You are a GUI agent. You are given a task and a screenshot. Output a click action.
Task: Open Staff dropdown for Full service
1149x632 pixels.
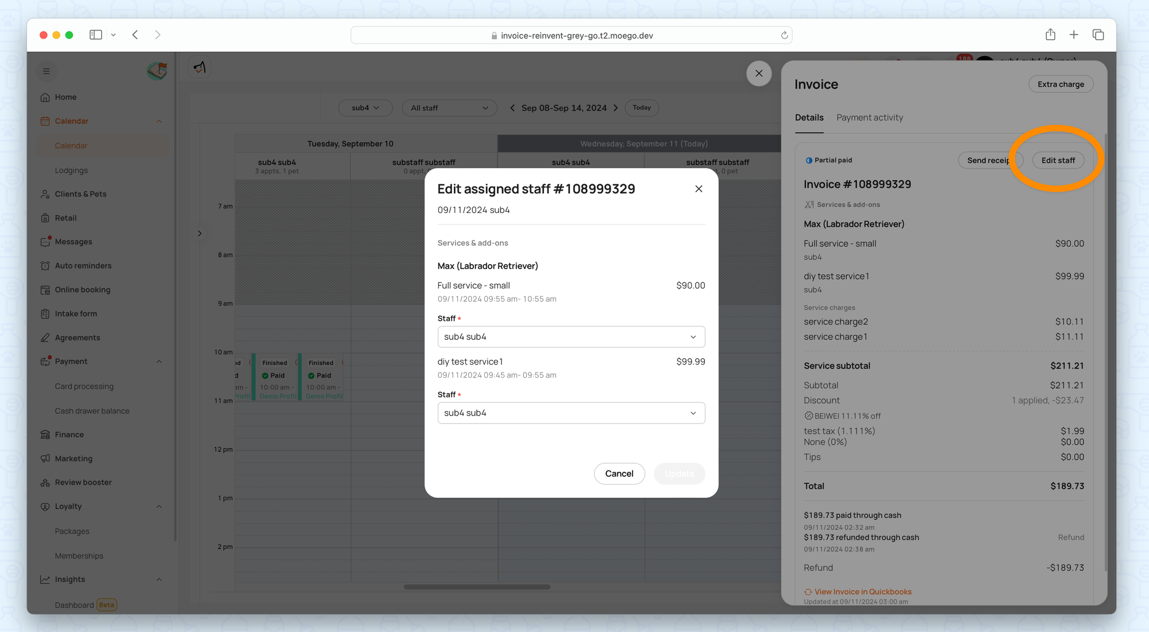click(571, 337)
